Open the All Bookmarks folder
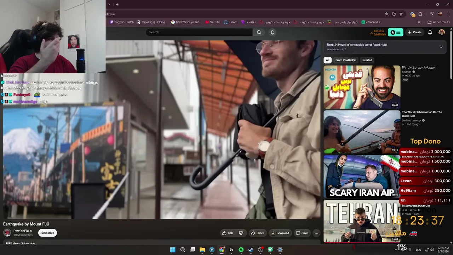Viewport: 453px width, 255px height. click(x=438, y=22)
